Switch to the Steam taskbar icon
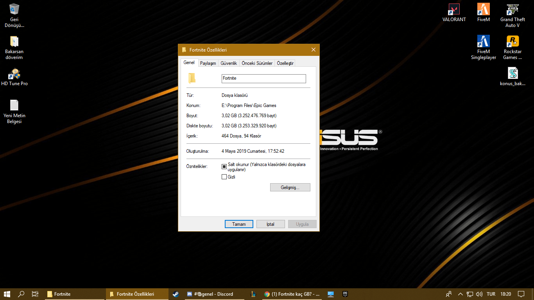 pyautogui.click(x=176, y=294)
